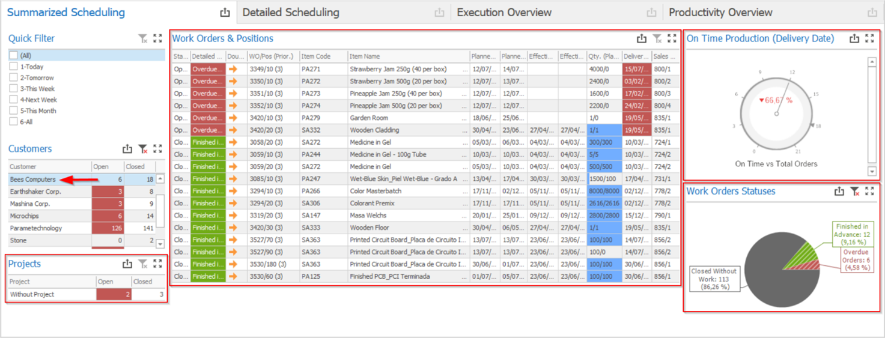This screenshot has height=338, width=885.
Task: Select the Without Project row
Action: tap(32, 295)
